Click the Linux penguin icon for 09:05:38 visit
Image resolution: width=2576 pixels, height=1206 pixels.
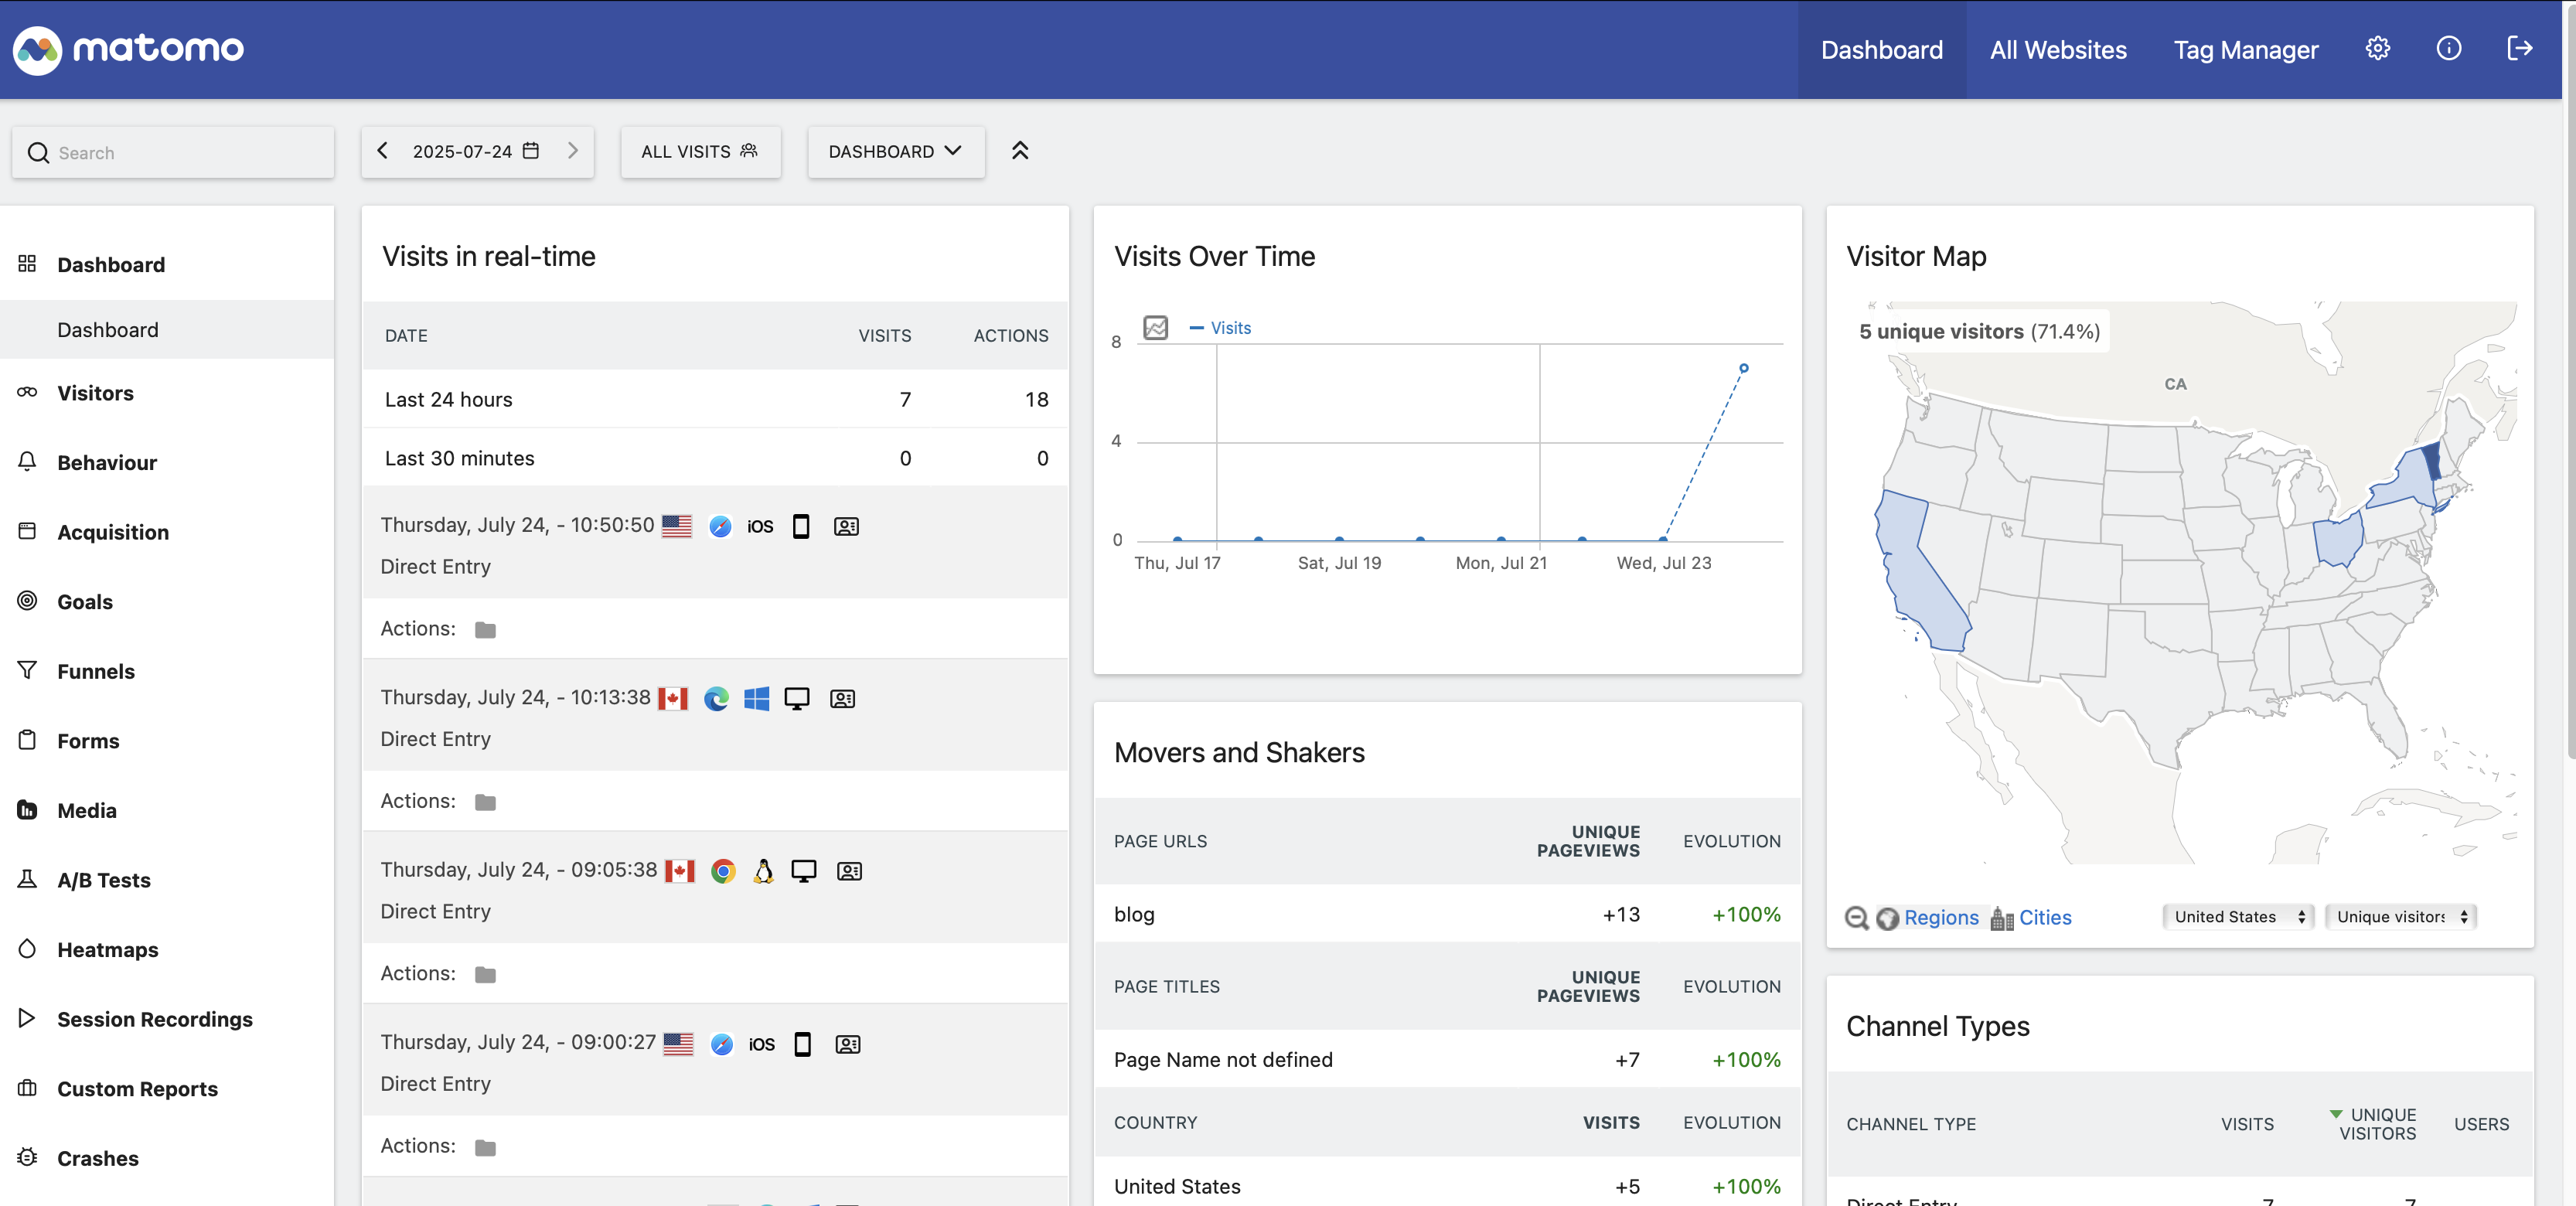click(x=764, y=871)
